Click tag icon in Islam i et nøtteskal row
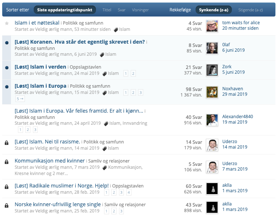278x215 pixels. point(116,30)
